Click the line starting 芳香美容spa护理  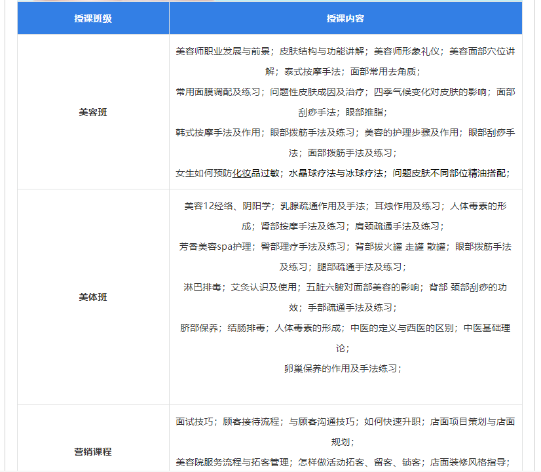click(345, 247)
